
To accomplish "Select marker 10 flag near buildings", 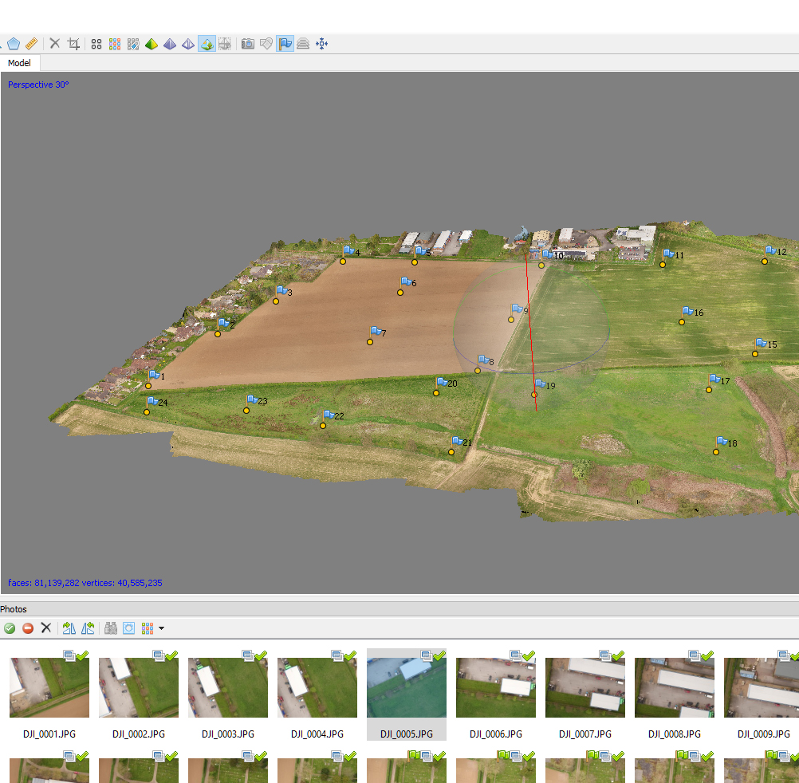I will pos(547,254).
